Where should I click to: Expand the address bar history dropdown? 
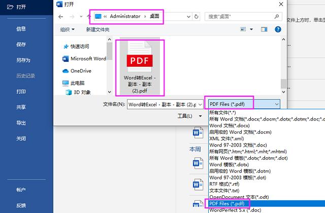pyautogui.click(x=188, y=17)
